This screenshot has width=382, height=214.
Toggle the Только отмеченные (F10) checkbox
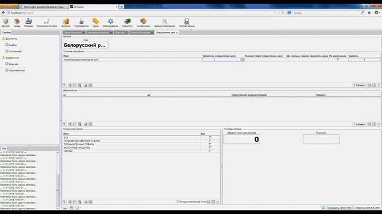click(178, 202)
